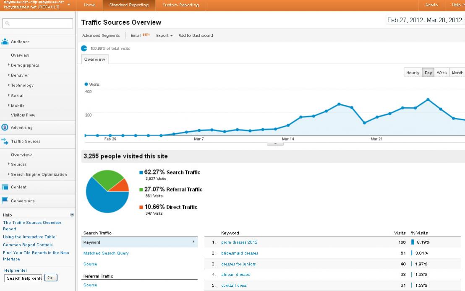Select the Overview tab above the chart
Image resolution: width=465 pixels, height=291 pixels.
click(x=94, y=59)
